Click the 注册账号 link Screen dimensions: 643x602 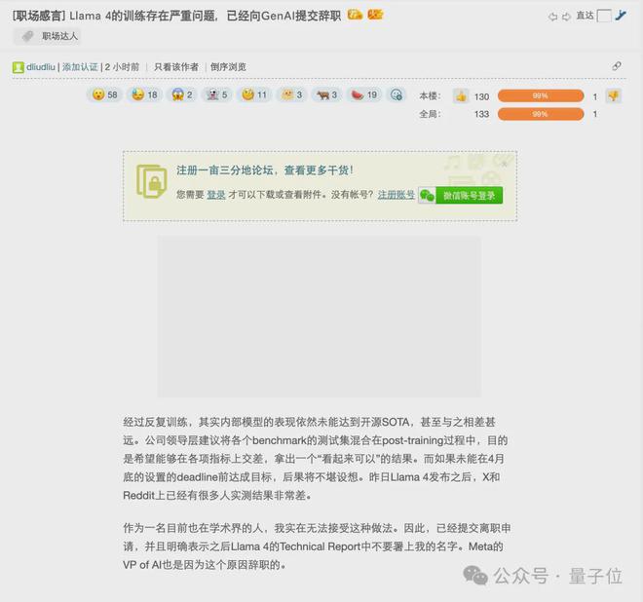click(x=397, y=195)
